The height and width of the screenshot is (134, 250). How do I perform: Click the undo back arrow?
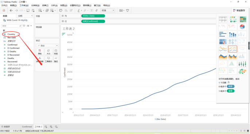(x=11, y=10)
